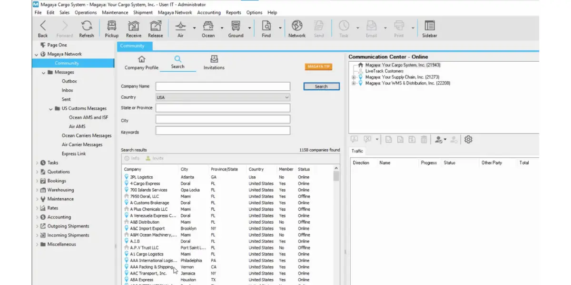The height and width of the screenshot is (285, 571).
Task: Click the Maintenance icon in sidebar
Action: (43, 199)
